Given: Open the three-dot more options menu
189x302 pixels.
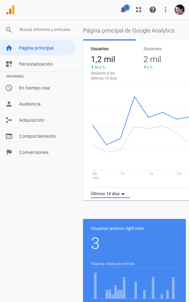Looking at the screenshot, I should (x=165, y=10).
